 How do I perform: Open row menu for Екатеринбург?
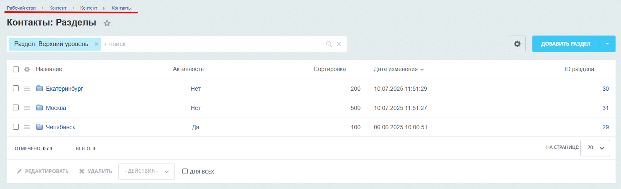coord(27,89)
